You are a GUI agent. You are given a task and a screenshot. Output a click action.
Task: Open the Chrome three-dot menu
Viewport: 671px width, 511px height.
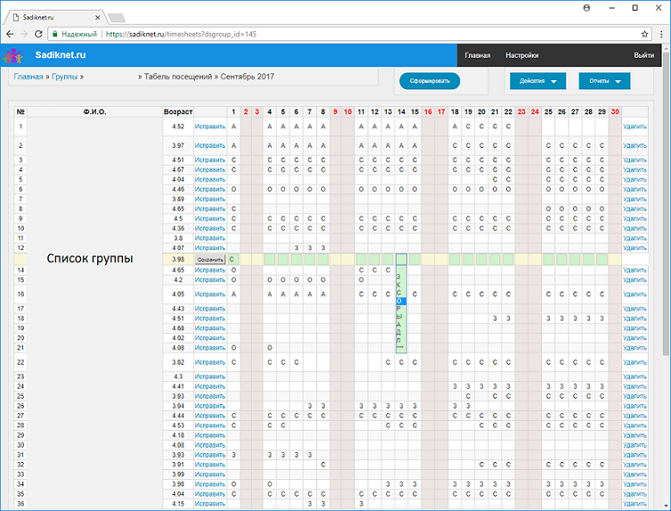coord(660,34)
